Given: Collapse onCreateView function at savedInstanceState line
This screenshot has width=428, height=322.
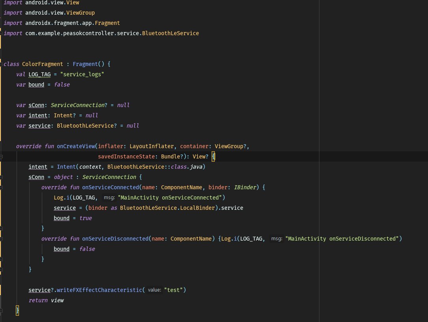Looking at the screenshot, I should (1, 157).
